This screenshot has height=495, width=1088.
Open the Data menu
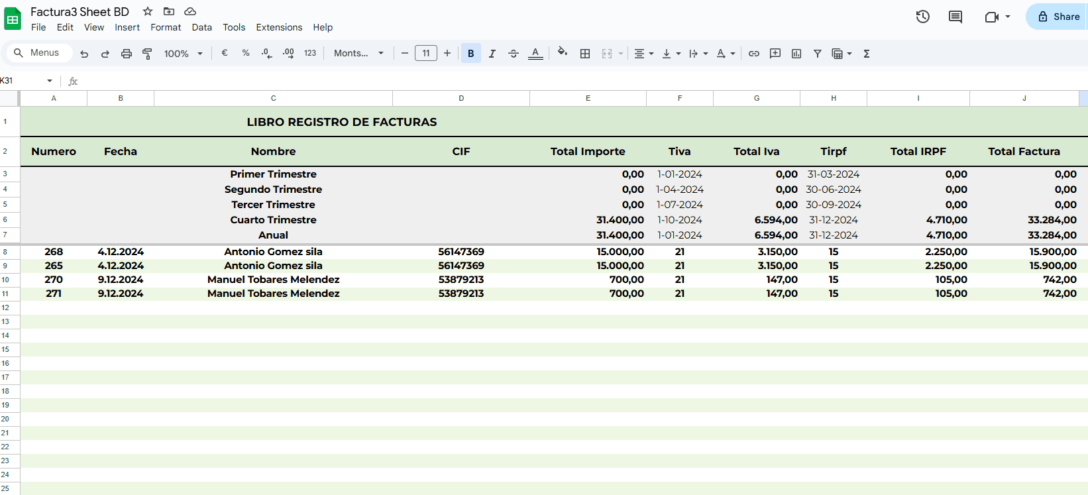point(202,27)
